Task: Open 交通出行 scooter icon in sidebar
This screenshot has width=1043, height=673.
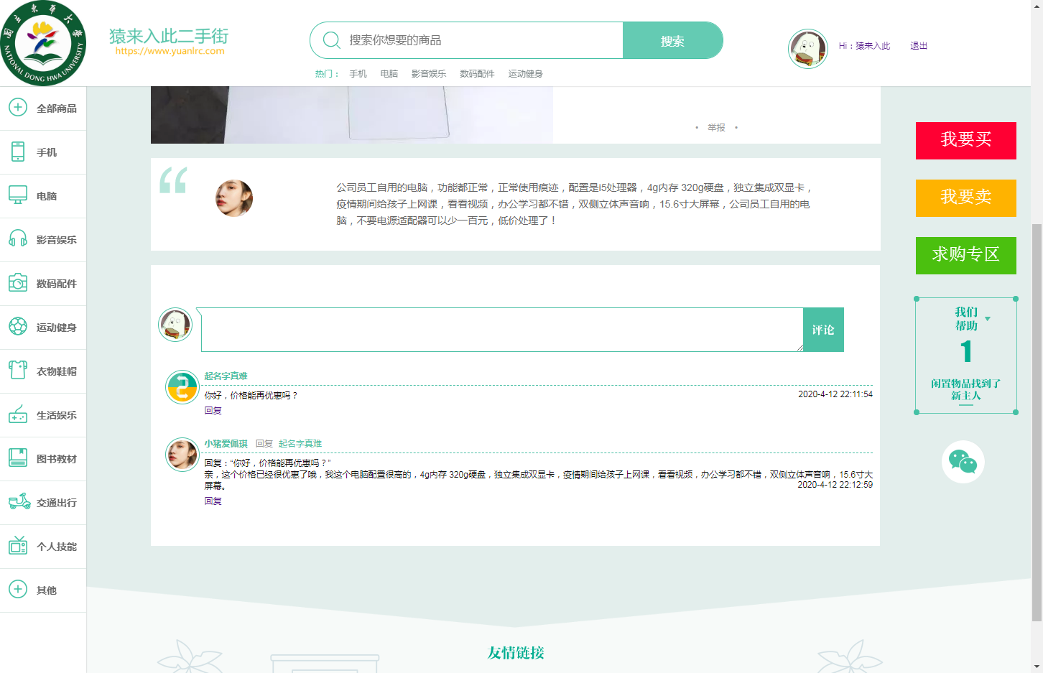Action: click(x=19, y=502)
